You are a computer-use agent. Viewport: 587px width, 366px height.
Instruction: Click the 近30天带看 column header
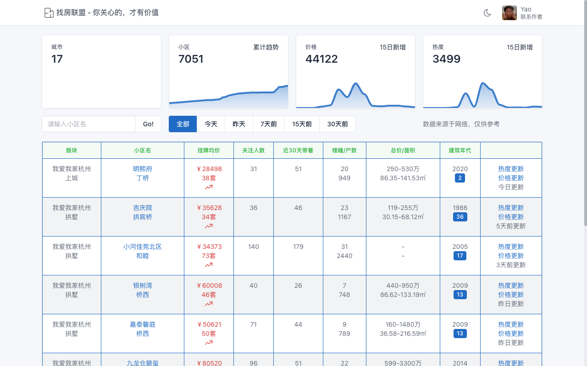[x=298, y=150]
